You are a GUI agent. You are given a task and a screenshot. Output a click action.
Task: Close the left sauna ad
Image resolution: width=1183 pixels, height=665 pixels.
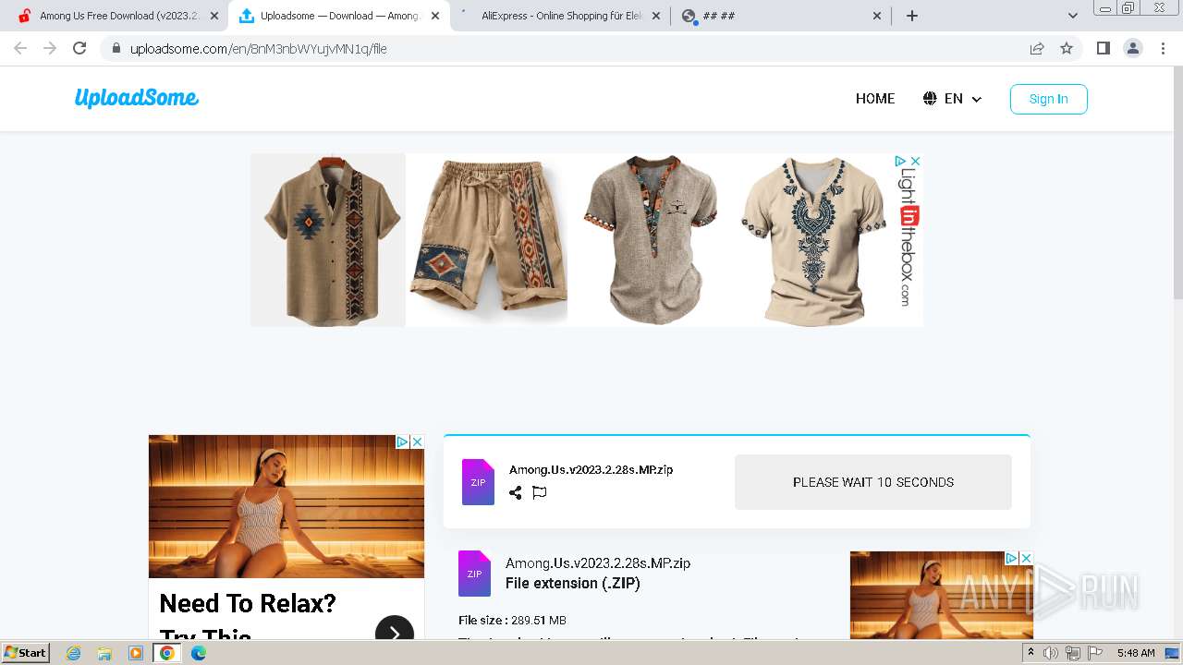click(x=417, y=441)
